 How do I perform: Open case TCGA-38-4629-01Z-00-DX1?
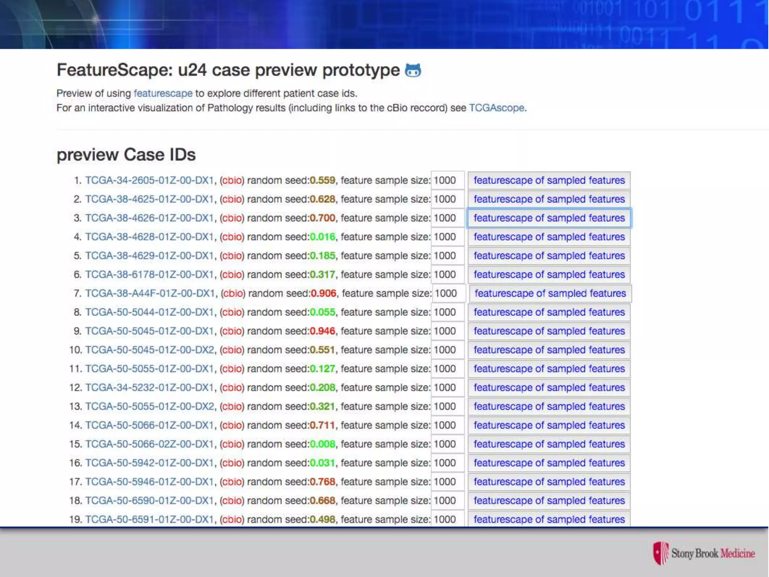point(149,256)
